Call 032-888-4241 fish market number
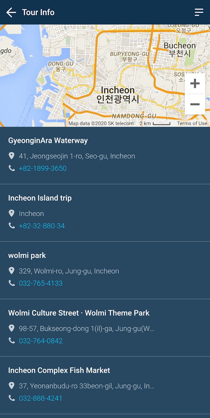210x418 pixels. [40, 398]
